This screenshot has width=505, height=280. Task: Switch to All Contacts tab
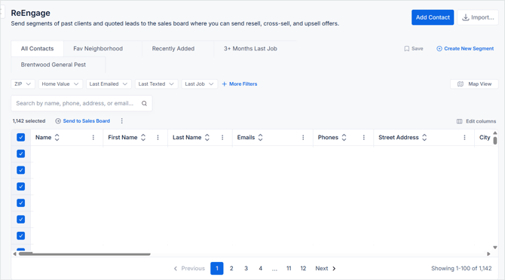click(38, 48)
